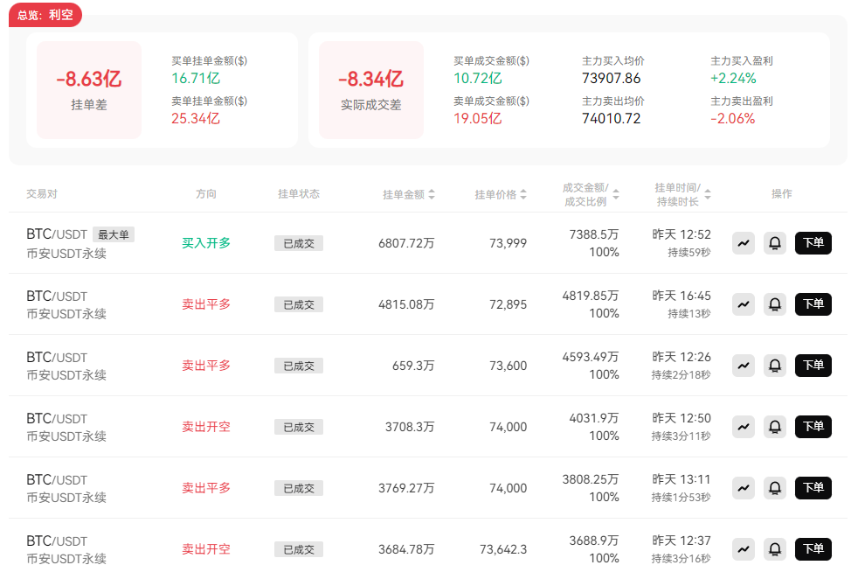Sort table by 挂单价格 column
The image size is (858, 579).
pos(501,194)
